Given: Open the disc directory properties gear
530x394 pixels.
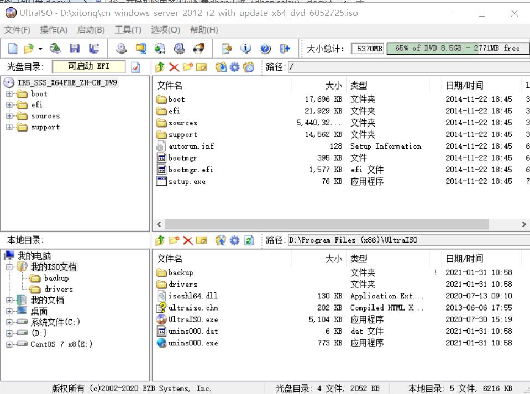Looking at the screenshot, I should (233, 68).
